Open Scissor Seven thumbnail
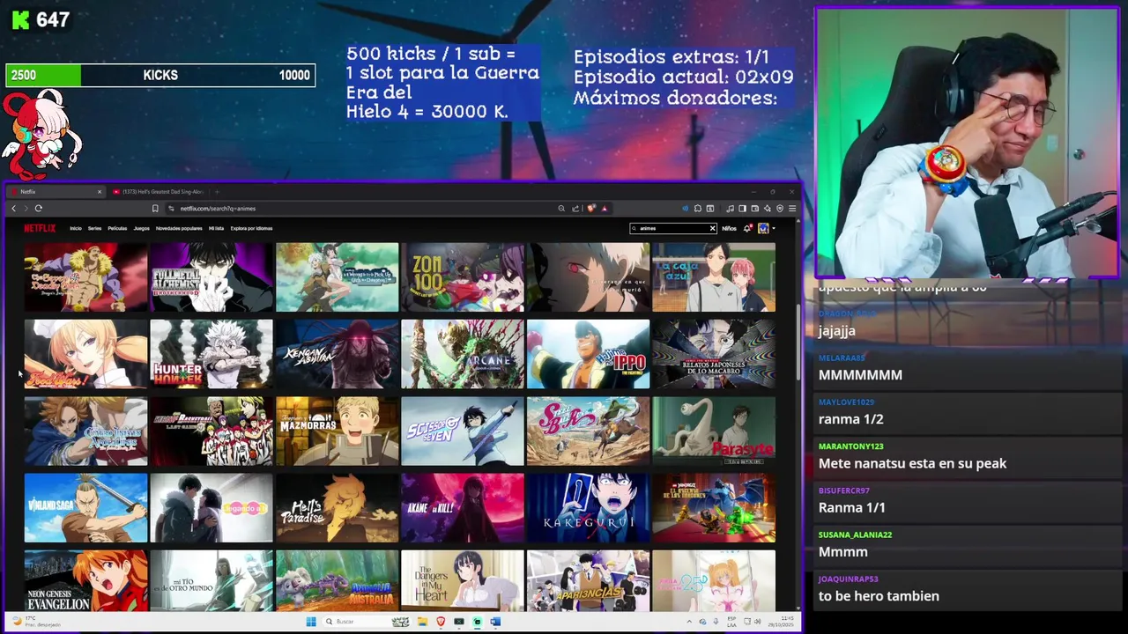The image size is (1128, 634). coord(463,431)
